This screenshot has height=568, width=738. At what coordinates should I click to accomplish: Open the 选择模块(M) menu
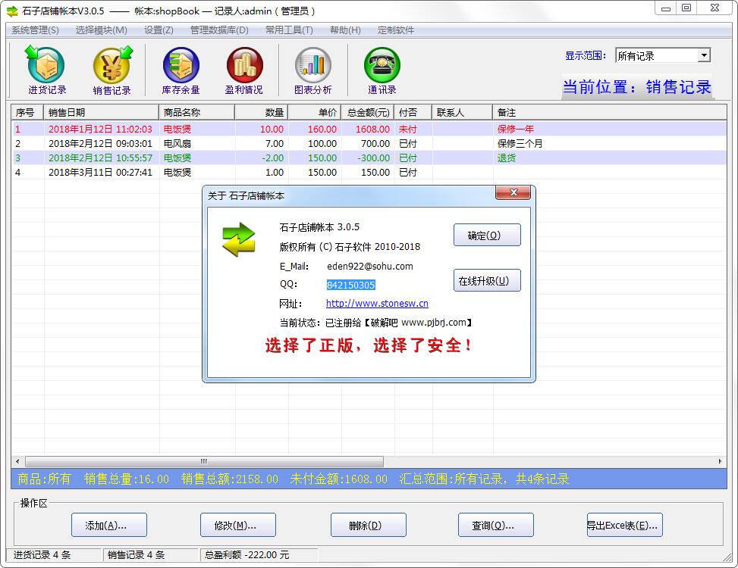coord(101,30)
